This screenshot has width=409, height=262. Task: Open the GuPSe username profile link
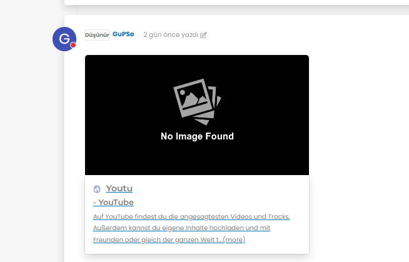point(123,34)
